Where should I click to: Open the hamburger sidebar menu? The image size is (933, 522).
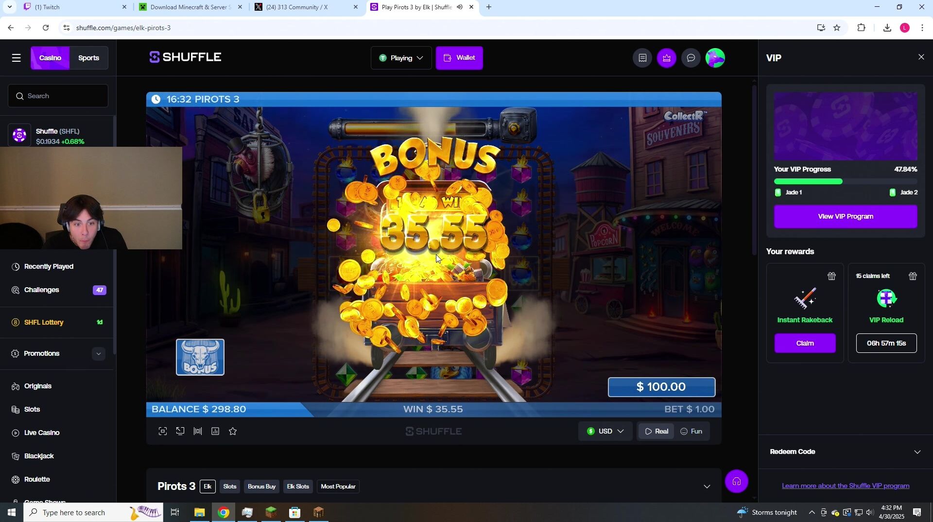click(16, 58)
